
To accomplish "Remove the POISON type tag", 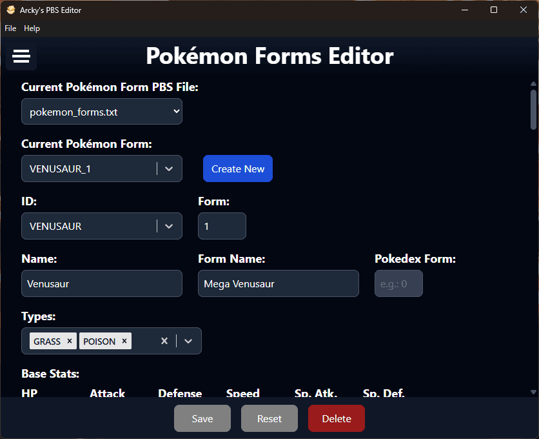I will pos(124,341).
